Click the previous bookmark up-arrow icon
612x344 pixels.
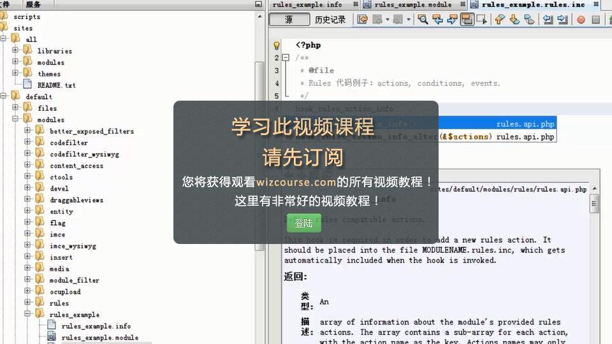(x=500, y=20)
